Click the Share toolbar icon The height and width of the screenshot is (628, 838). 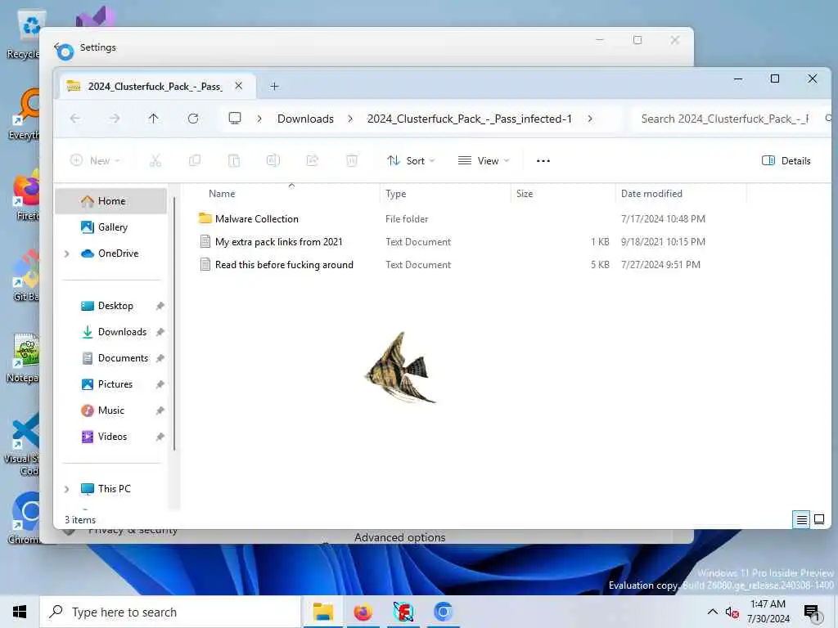click(x=312, y=161)
